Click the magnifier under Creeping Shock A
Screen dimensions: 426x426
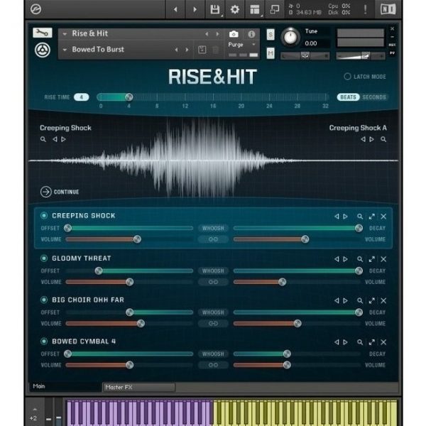pyautogui.click(x=383, y=139)
